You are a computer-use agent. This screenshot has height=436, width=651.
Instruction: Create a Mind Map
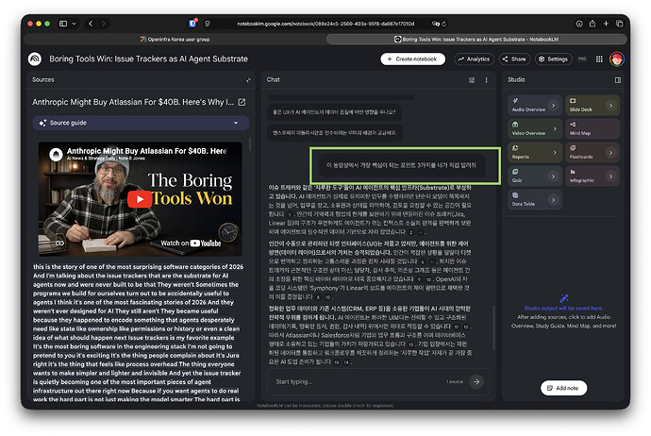point(593,128)
